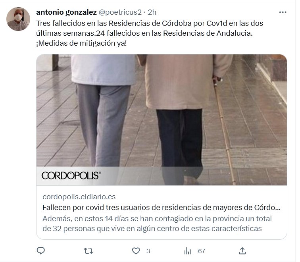300x262 pixels.
Task: Click the view count number 67
Action: pos(202,251)
